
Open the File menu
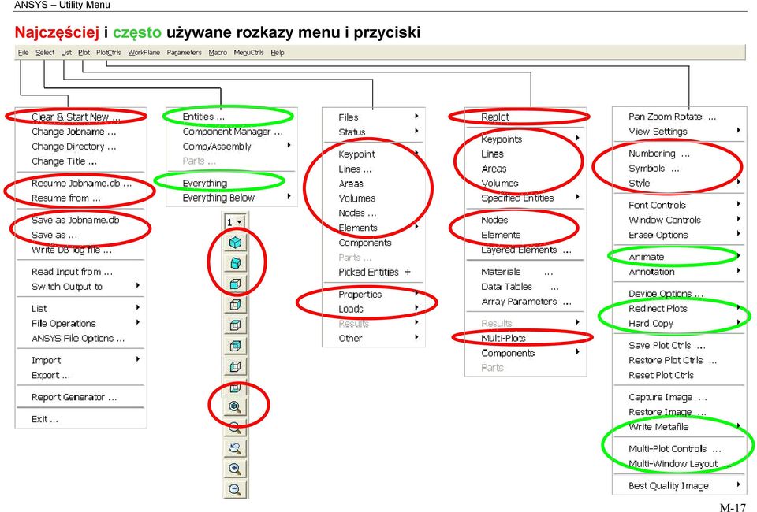click(23, 53)
